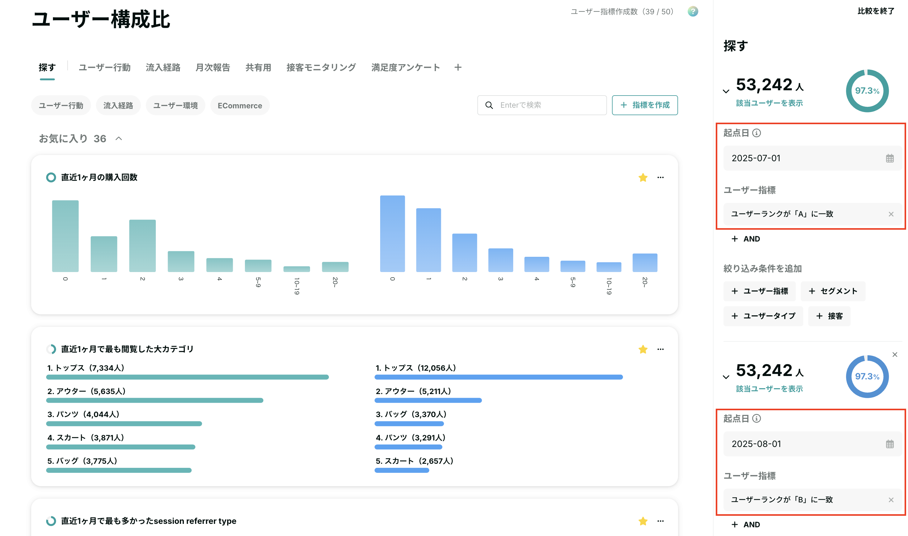Open more options for session referrer type card
The image size is (908, 536).
point(660,521)
